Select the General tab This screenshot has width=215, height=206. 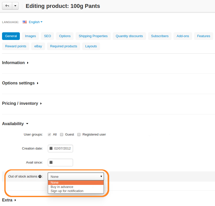coord(11,36)
